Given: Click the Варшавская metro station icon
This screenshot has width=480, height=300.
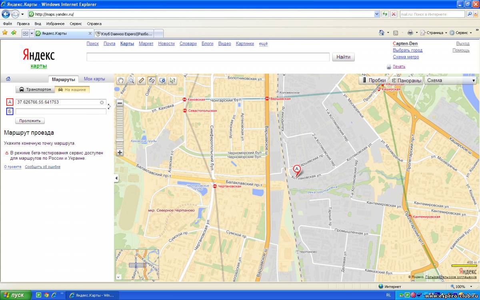Looking at the screenshot, I should 268,98.
